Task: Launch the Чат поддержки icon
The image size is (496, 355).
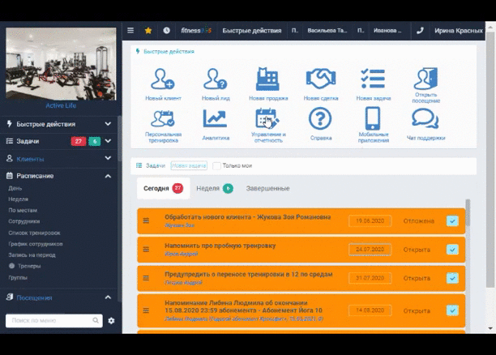Action: pyautogui.click(x=425, y=118)
